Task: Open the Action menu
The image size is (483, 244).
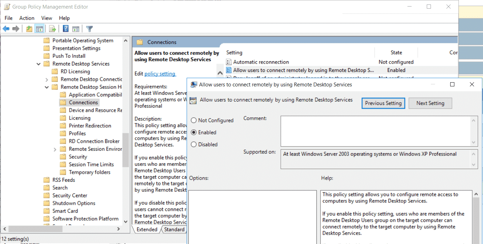Action: 27,18
